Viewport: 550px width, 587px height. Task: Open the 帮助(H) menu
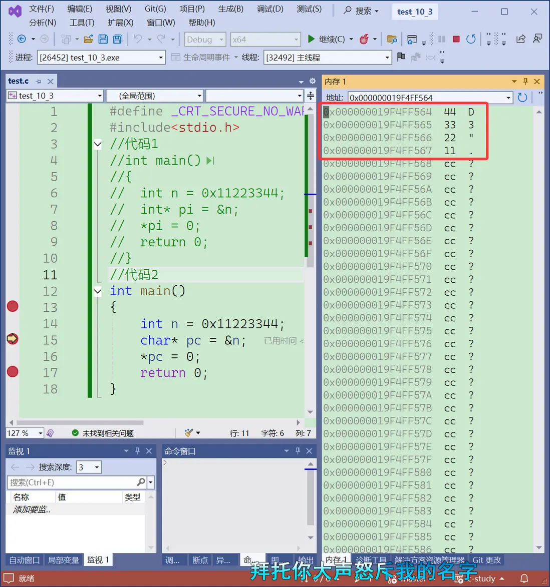[x=201, y=23]
